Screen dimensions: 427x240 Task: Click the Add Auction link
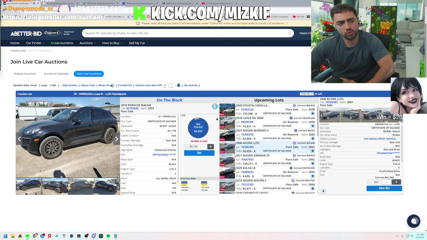pyautogui.click(x=69, y=85)
